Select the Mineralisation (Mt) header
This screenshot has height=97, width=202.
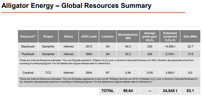[x=128, y=36]
